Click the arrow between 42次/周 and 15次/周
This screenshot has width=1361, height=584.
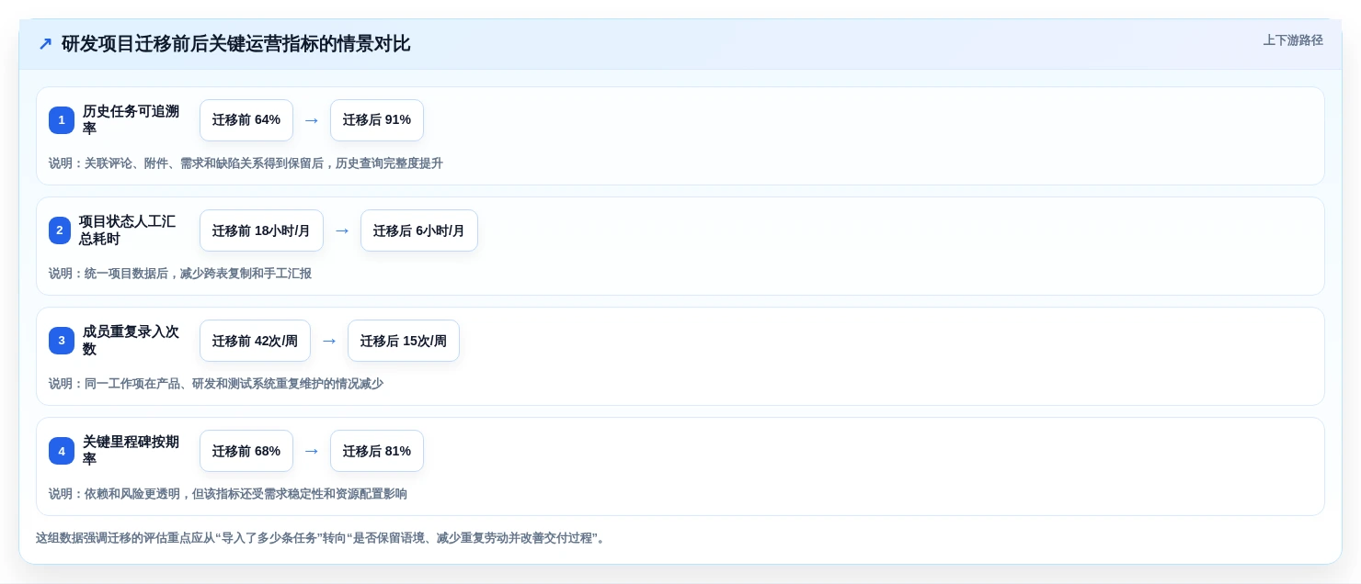click(329, 341)
